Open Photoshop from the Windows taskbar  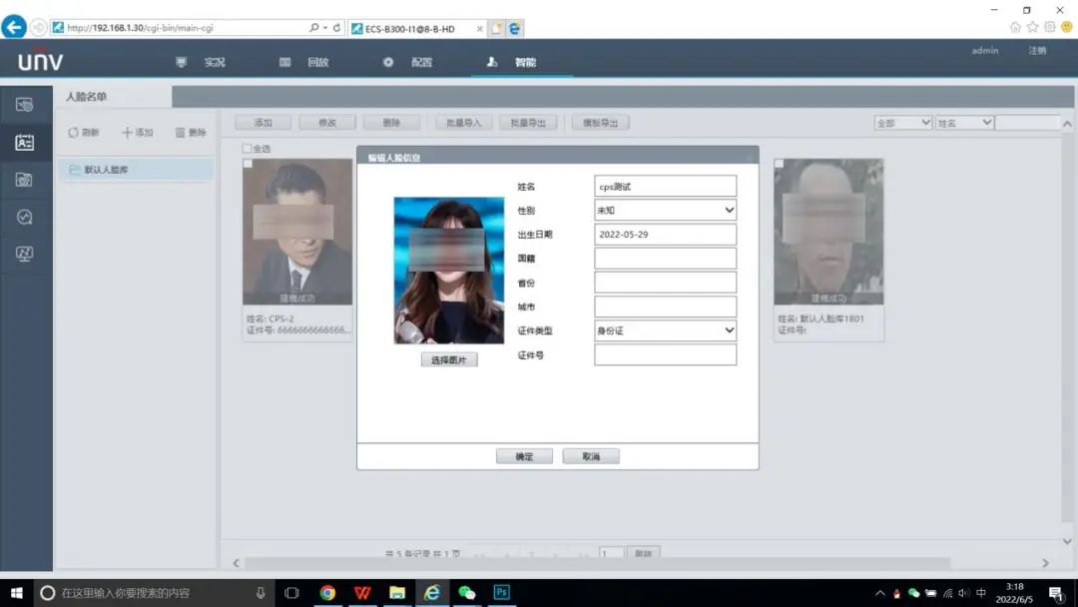(x=501, y=593)
